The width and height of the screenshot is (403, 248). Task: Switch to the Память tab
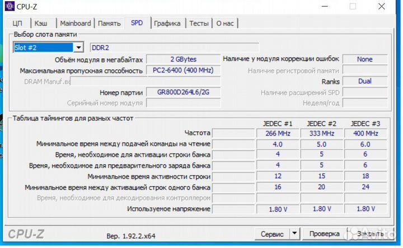click(109, 23)
